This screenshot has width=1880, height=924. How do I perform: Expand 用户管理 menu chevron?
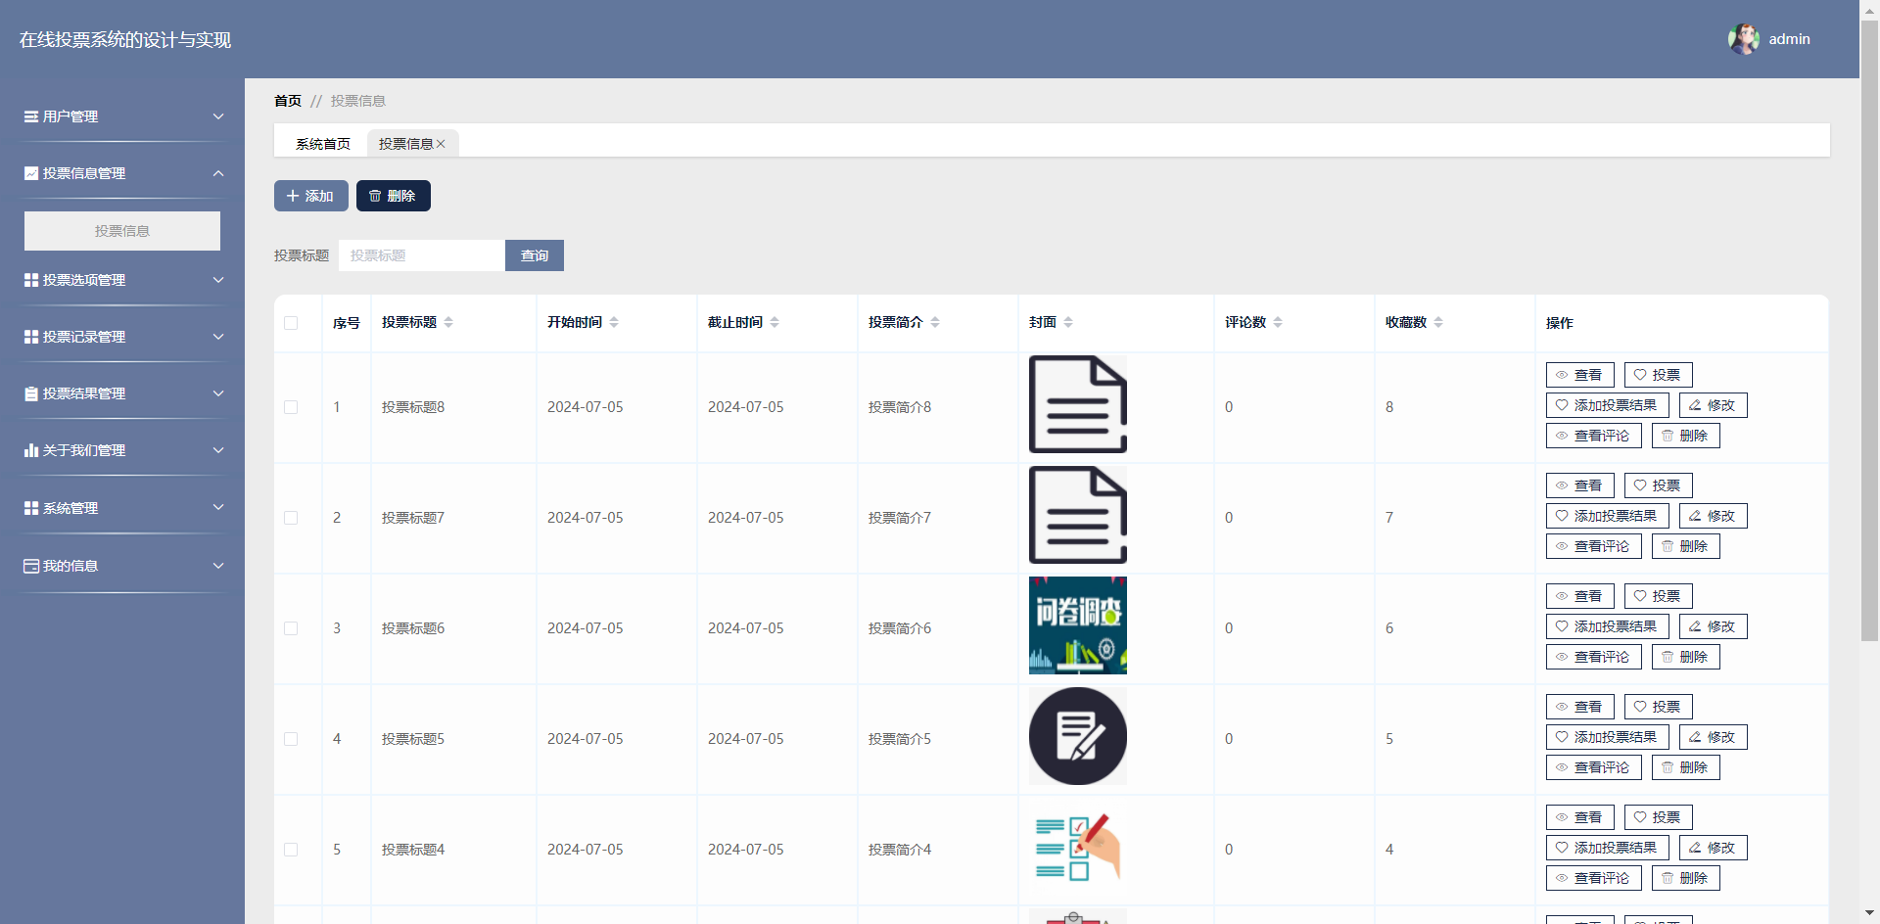tap(218, 116)
